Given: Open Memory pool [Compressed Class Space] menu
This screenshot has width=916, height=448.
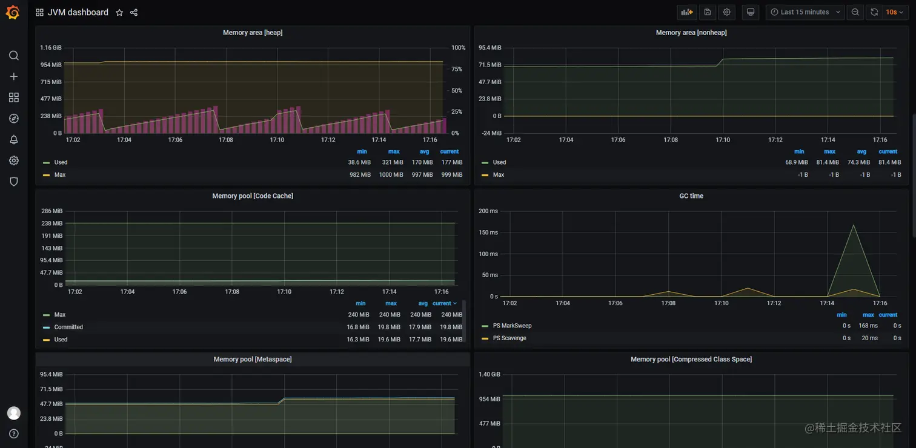Looking at the screenshot, I should (691, 360).
